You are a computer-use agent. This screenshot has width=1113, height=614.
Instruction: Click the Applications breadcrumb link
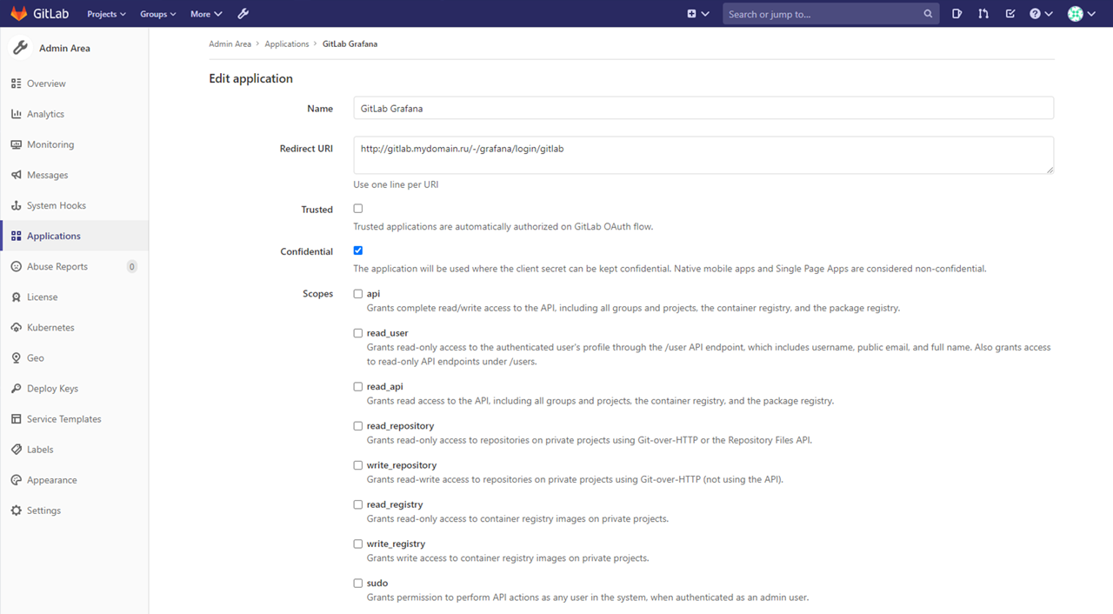287,43
